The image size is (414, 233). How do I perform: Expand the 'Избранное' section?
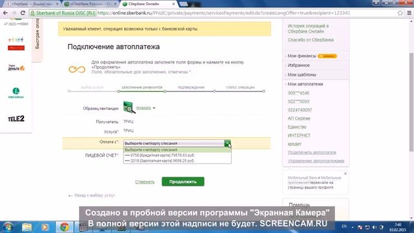tap(298, 65)
